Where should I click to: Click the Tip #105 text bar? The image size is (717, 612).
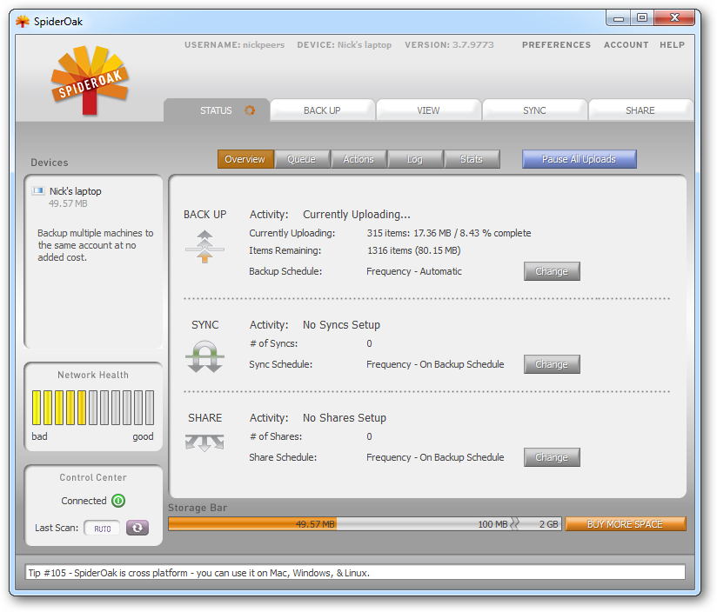coord(354,573)
